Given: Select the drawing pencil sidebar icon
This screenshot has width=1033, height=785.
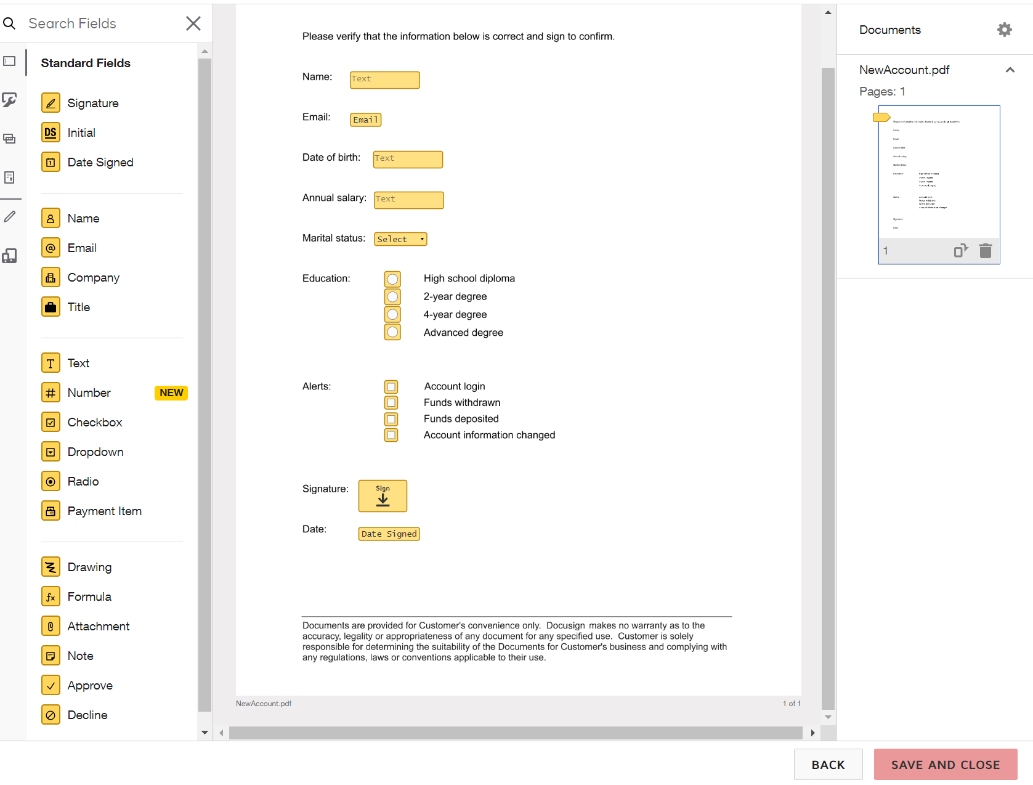Looking at the screenshot, I should click(10, 216).
